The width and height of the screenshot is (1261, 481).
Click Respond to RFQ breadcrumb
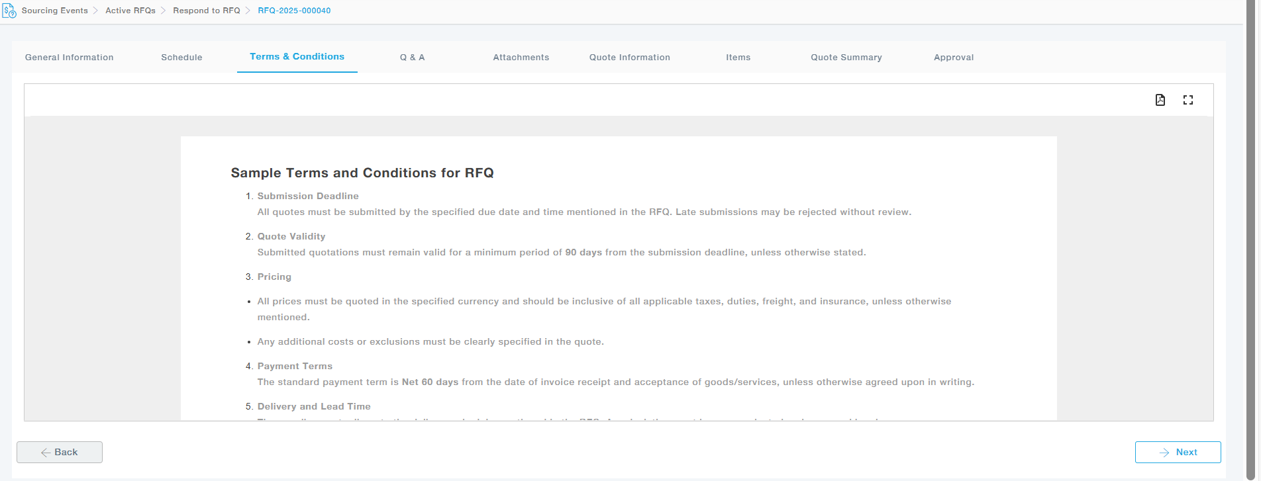pos(206,11)
